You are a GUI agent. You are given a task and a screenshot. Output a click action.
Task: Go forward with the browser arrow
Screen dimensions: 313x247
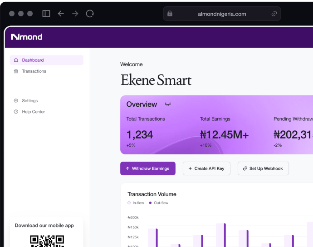tap(75, 14)
